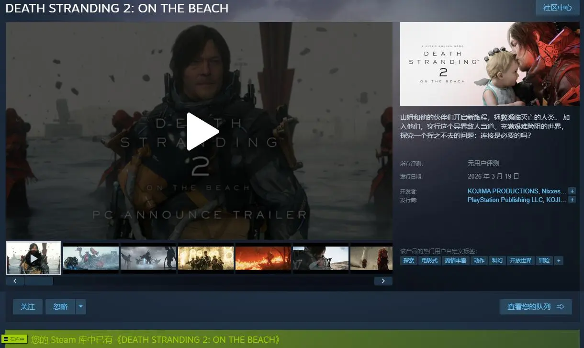This screenshot has height=348, width=584.
Task: Select the 电影式 tag
Action: click(x=428, y=261)
